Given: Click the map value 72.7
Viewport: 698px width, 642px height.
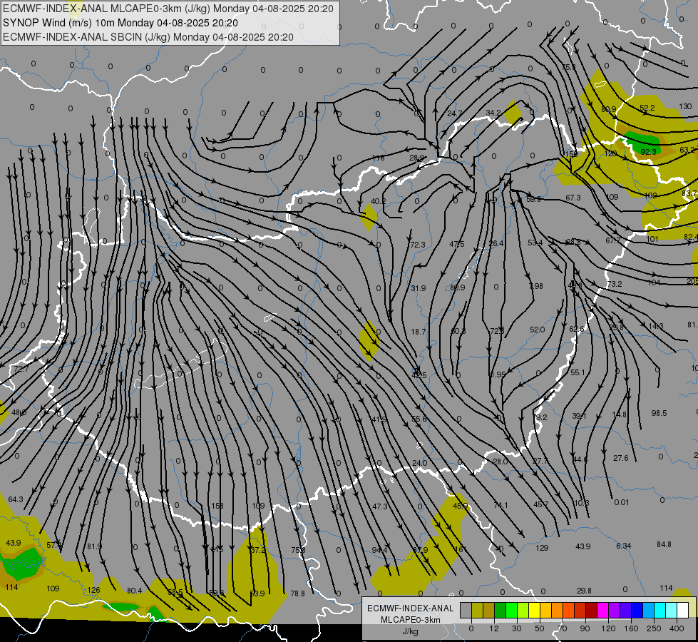Looking at the screenshot, I should 21,369.
